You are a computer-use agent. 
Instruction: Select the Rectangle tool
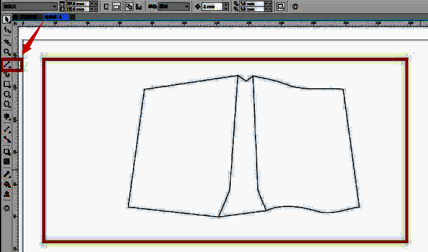[x=7, y=85]
